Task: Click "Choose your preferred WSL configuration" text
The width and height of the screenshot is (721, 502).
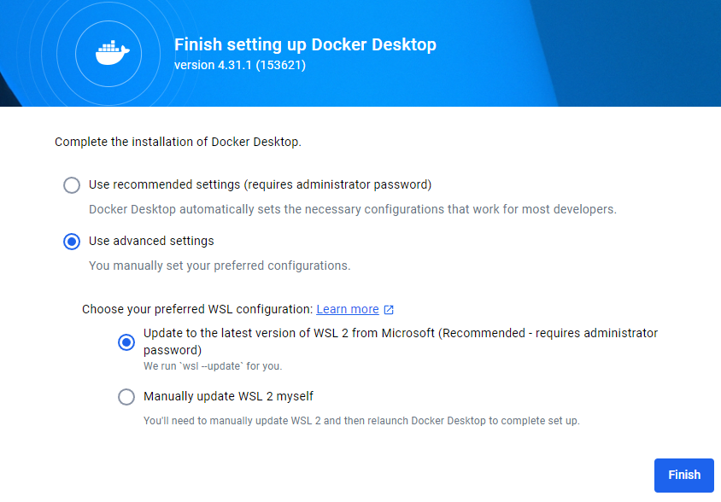Action: click(x=197, y=310)
